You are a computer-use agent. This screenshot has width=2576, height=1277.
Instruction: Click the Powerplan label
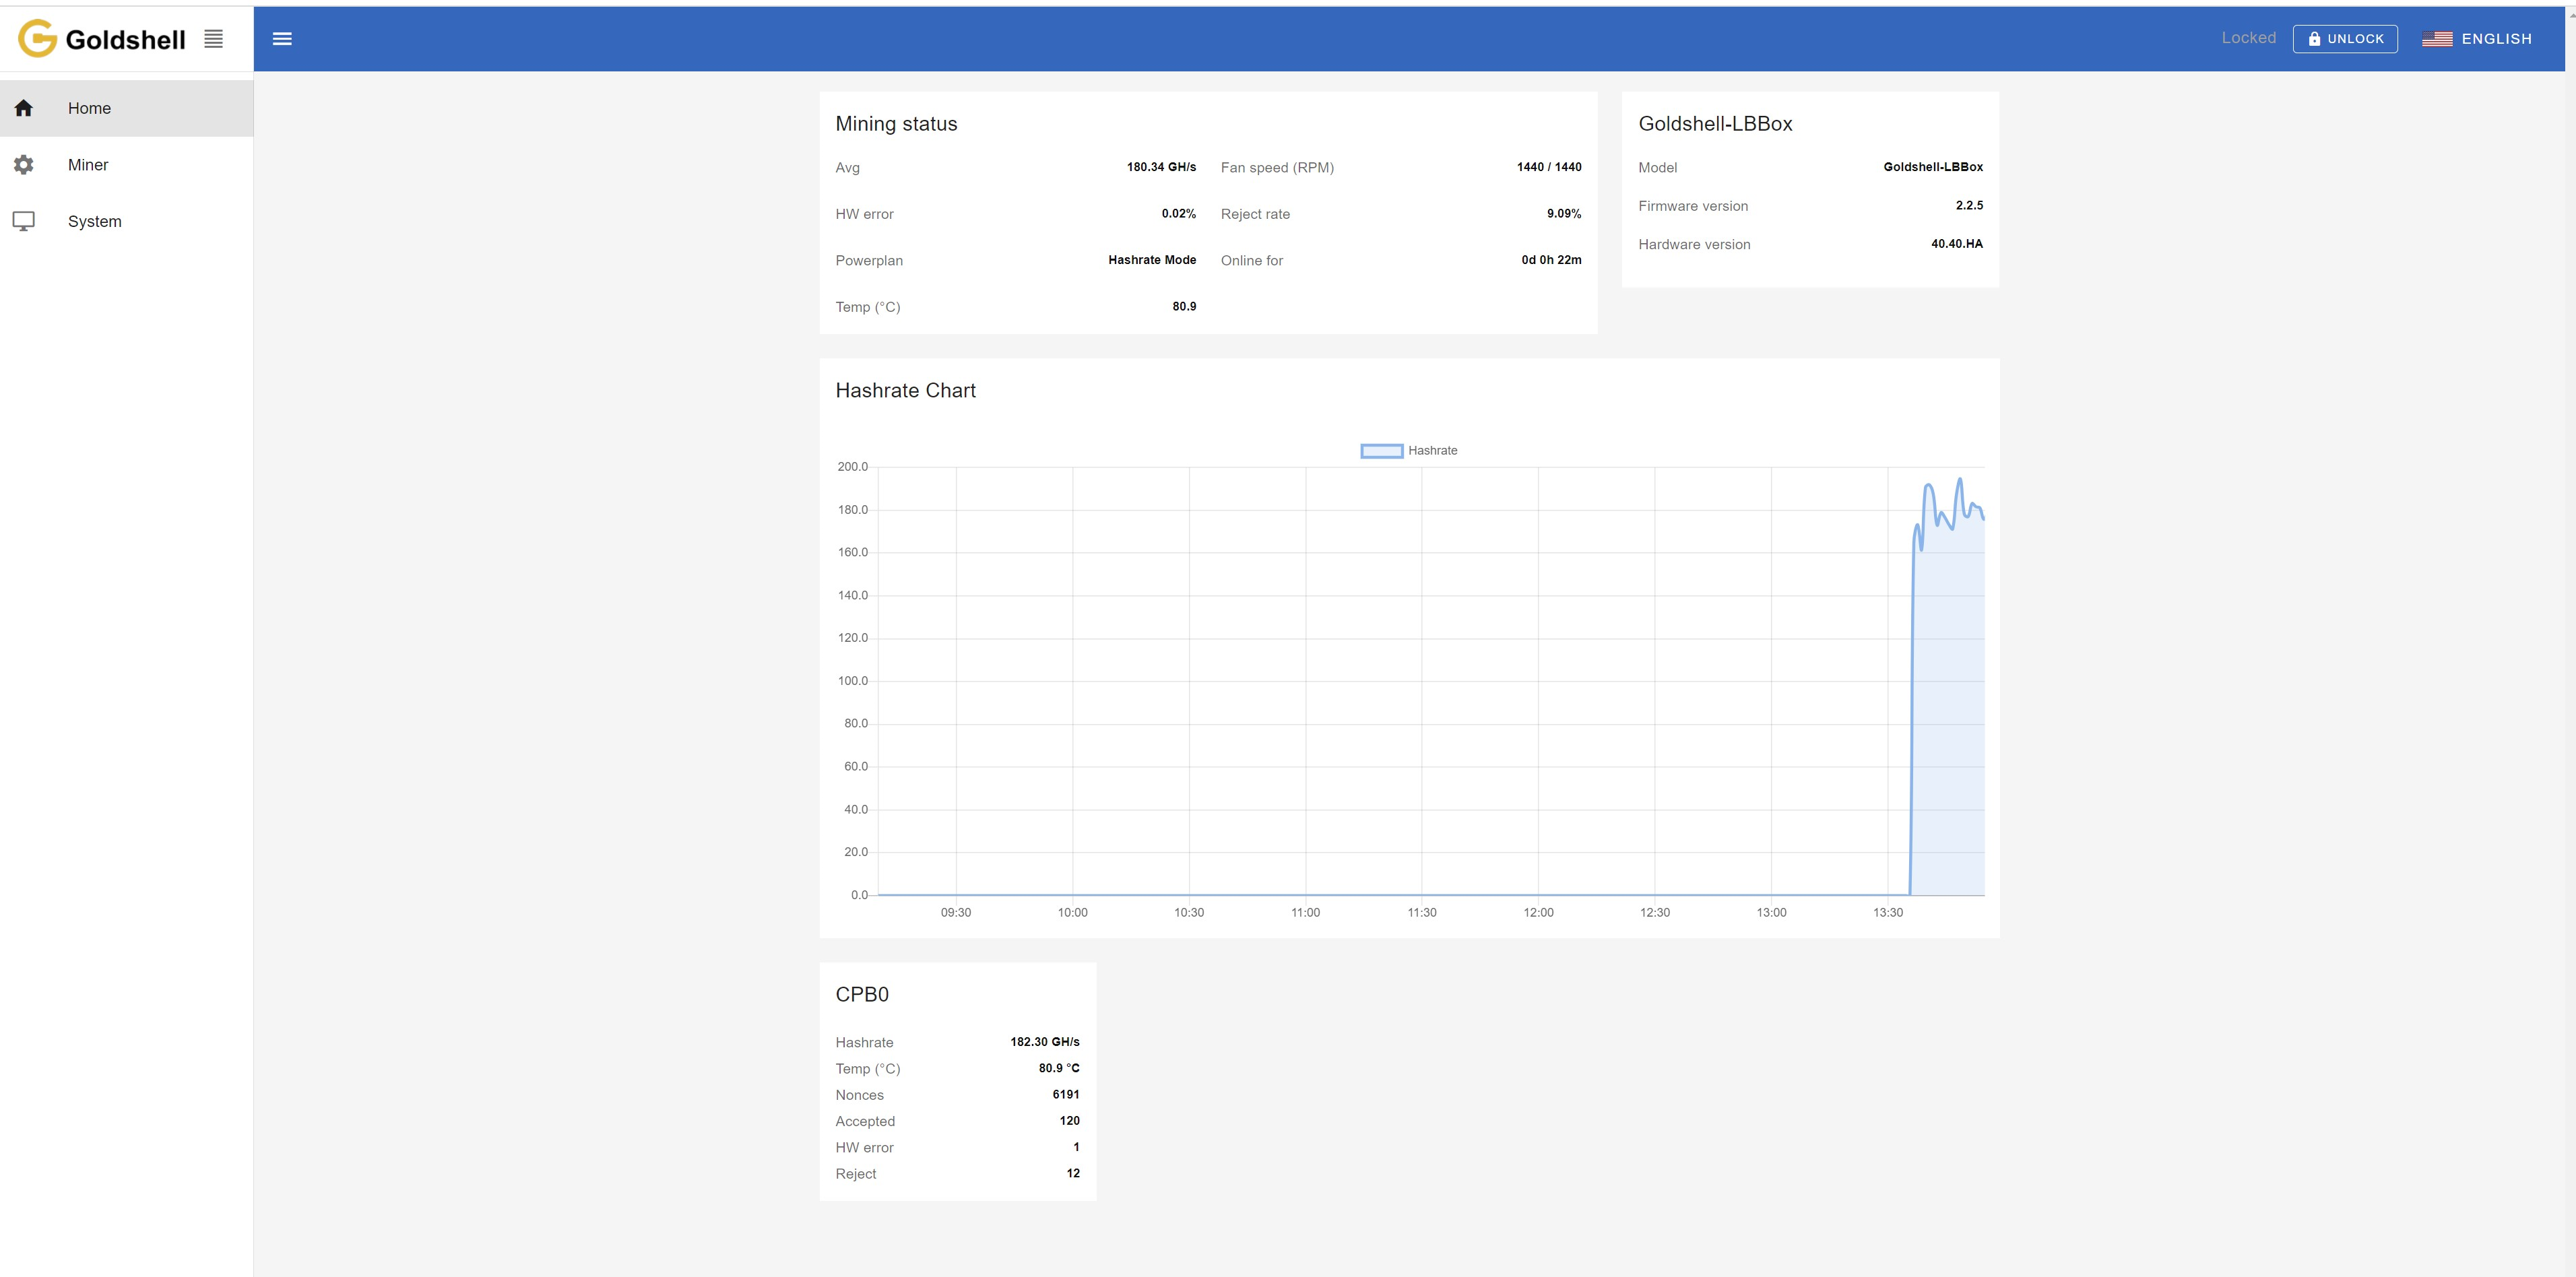pos(869,261)
